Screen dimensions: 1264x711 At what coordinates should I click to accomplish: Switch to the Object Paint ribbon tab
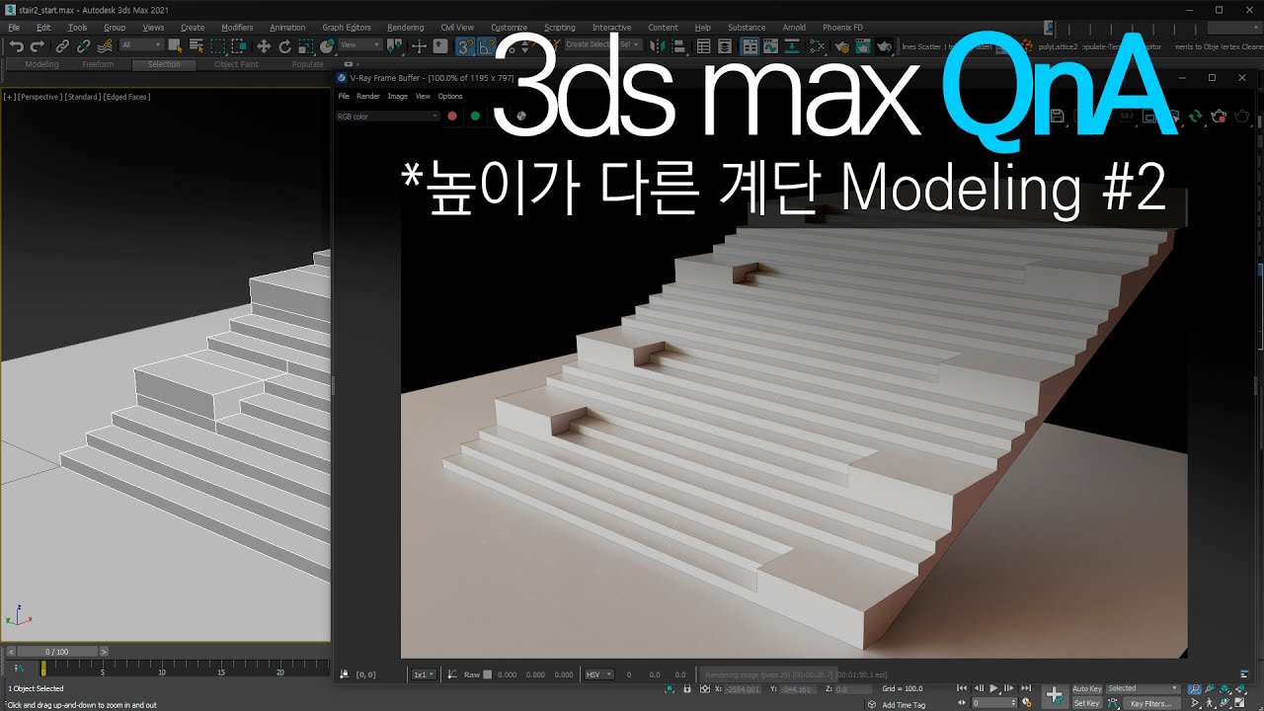(236, 64)
